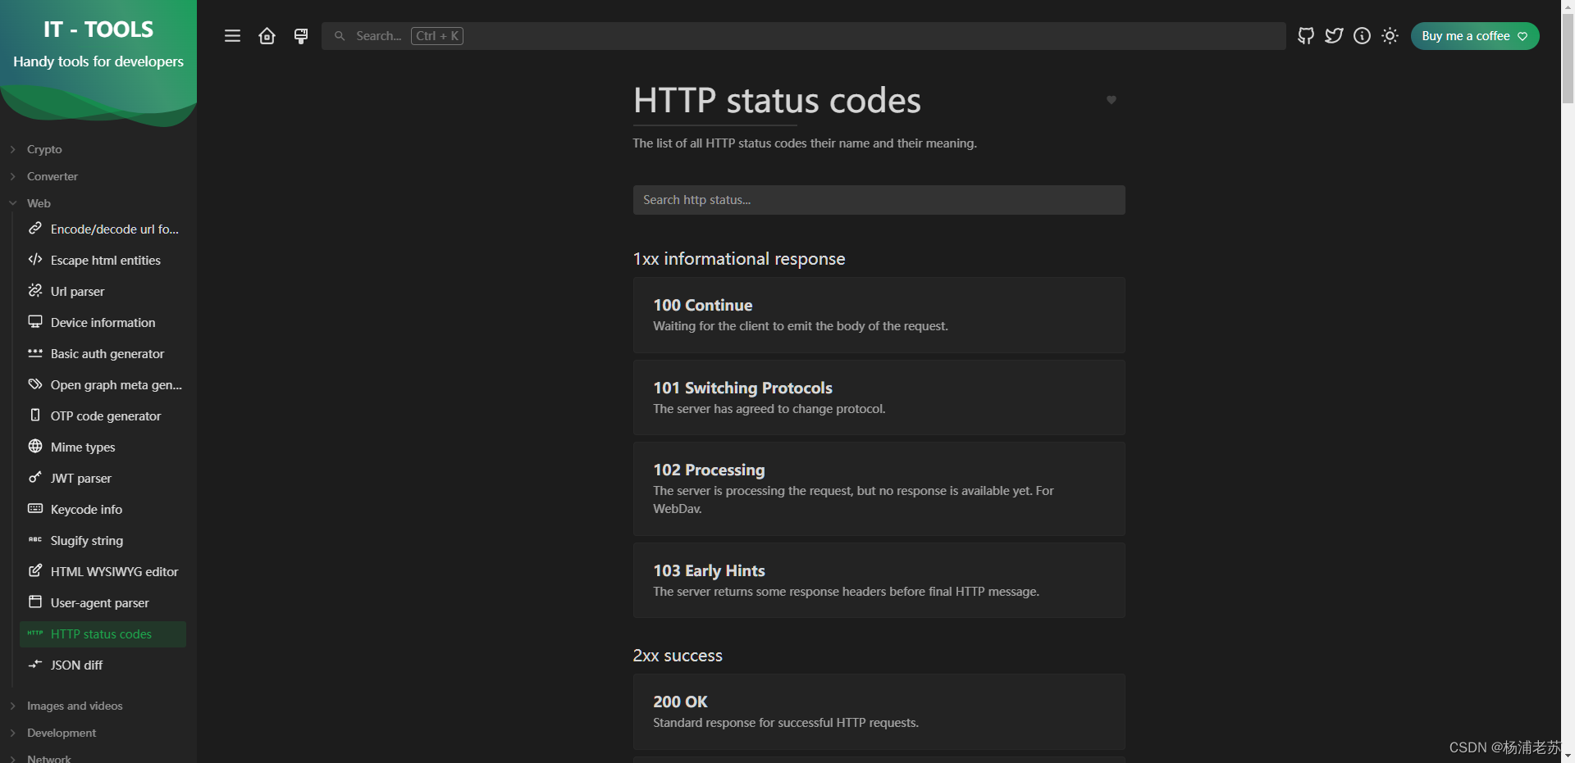Click the Device information monitor icon
Viewport: 1575px width, 763px height.
point(35,322)
